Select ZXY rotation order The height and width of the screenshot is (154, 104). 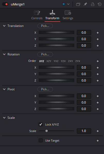pyautogui.click(x=70, y=61)
